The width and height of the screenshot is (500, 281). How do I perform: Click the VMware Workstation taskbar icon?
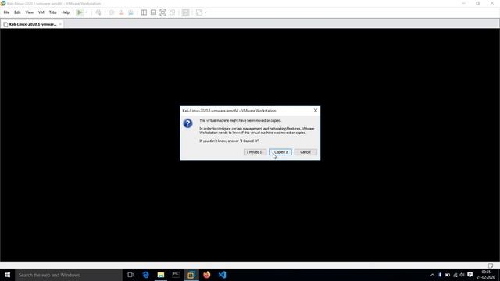pyautogui.click(x=191, y=275)
